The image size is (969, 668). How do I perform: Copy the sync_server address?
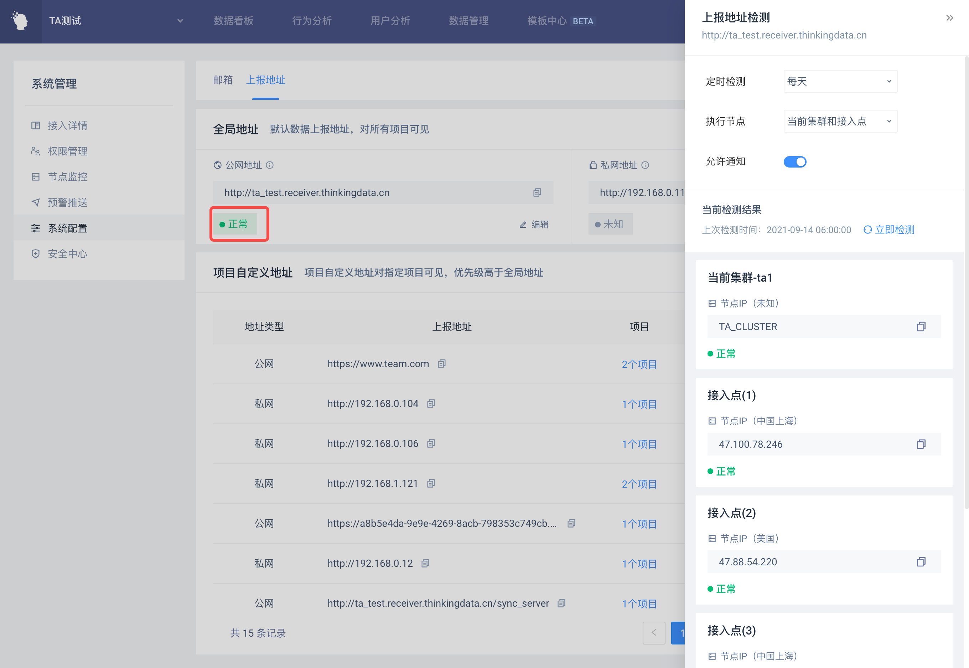[x=561, y=603]
